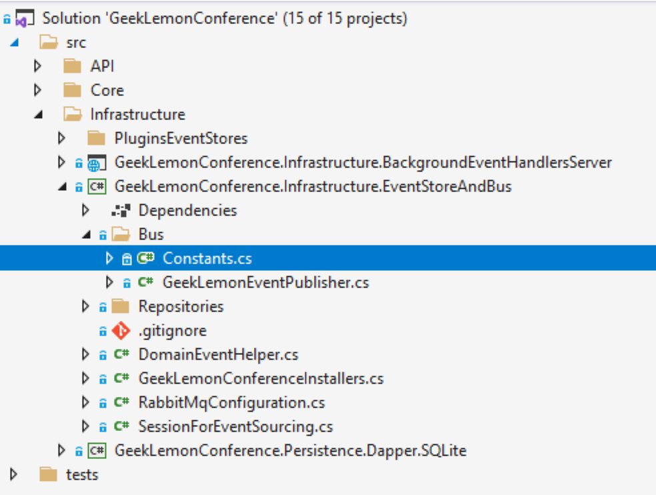Select the .gitignore file name
This screenshot has width=656, height=495.
coord(173,331)
